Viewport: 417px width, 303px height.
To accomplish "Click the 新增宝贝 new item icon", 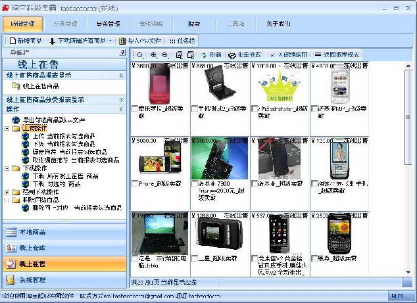I will [x=12, y=41].
